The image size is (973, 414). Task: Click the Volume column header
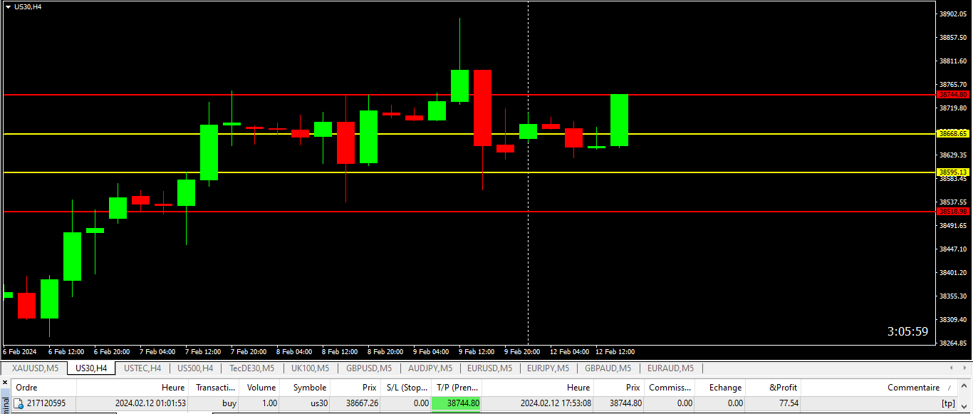261,388
